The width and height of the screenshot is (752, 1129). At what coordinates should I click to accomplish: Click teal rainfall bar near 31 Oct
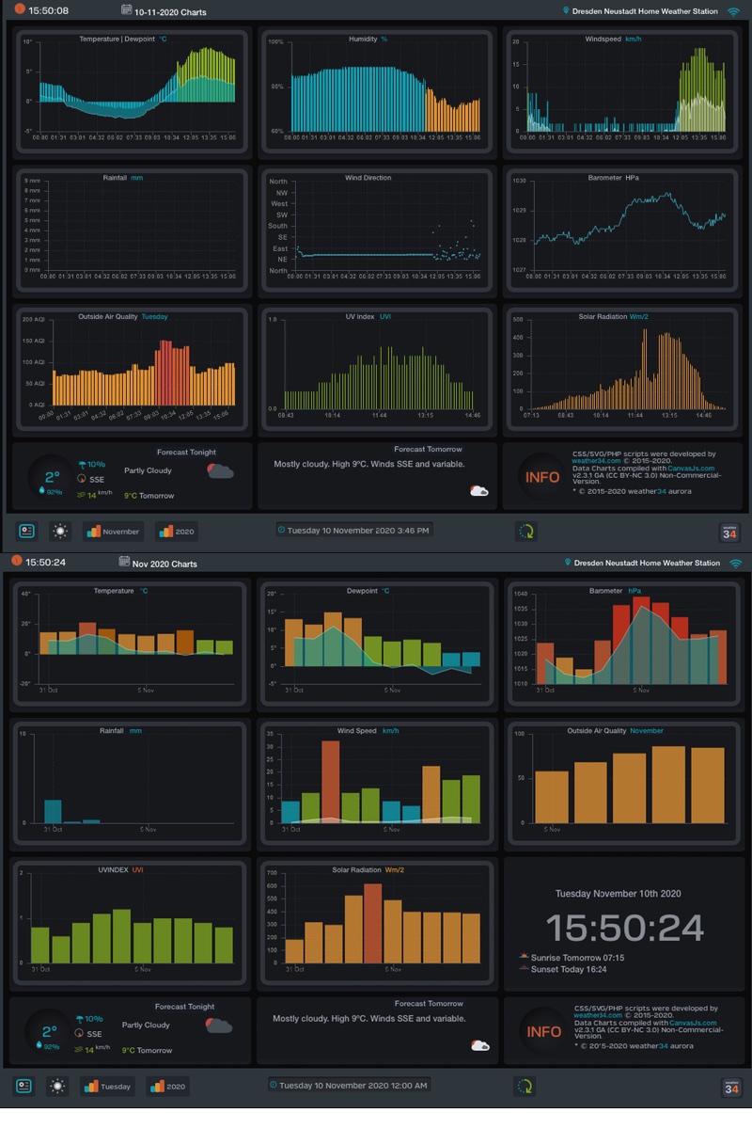(54, 811)
